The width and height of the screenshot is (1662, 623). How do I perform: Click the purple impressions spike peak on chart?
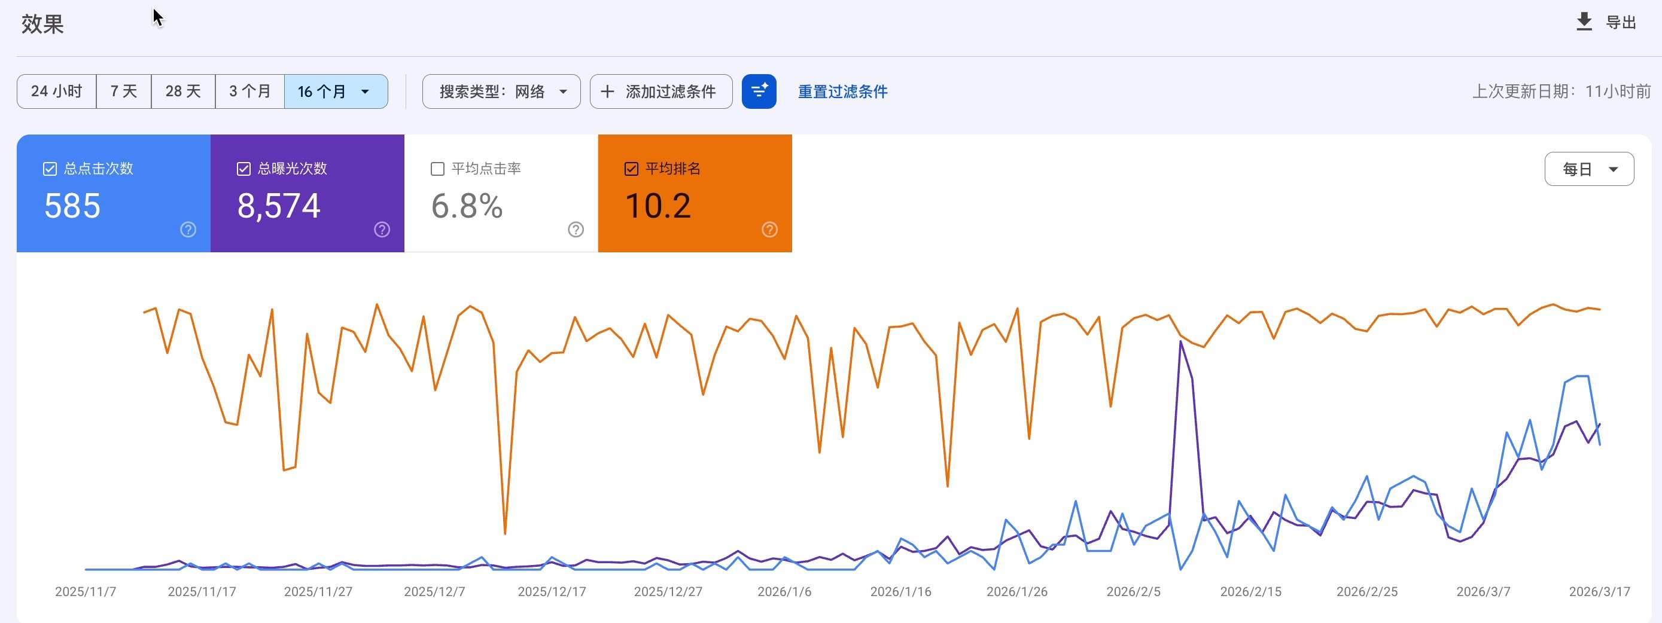(x=1181, y=342)
